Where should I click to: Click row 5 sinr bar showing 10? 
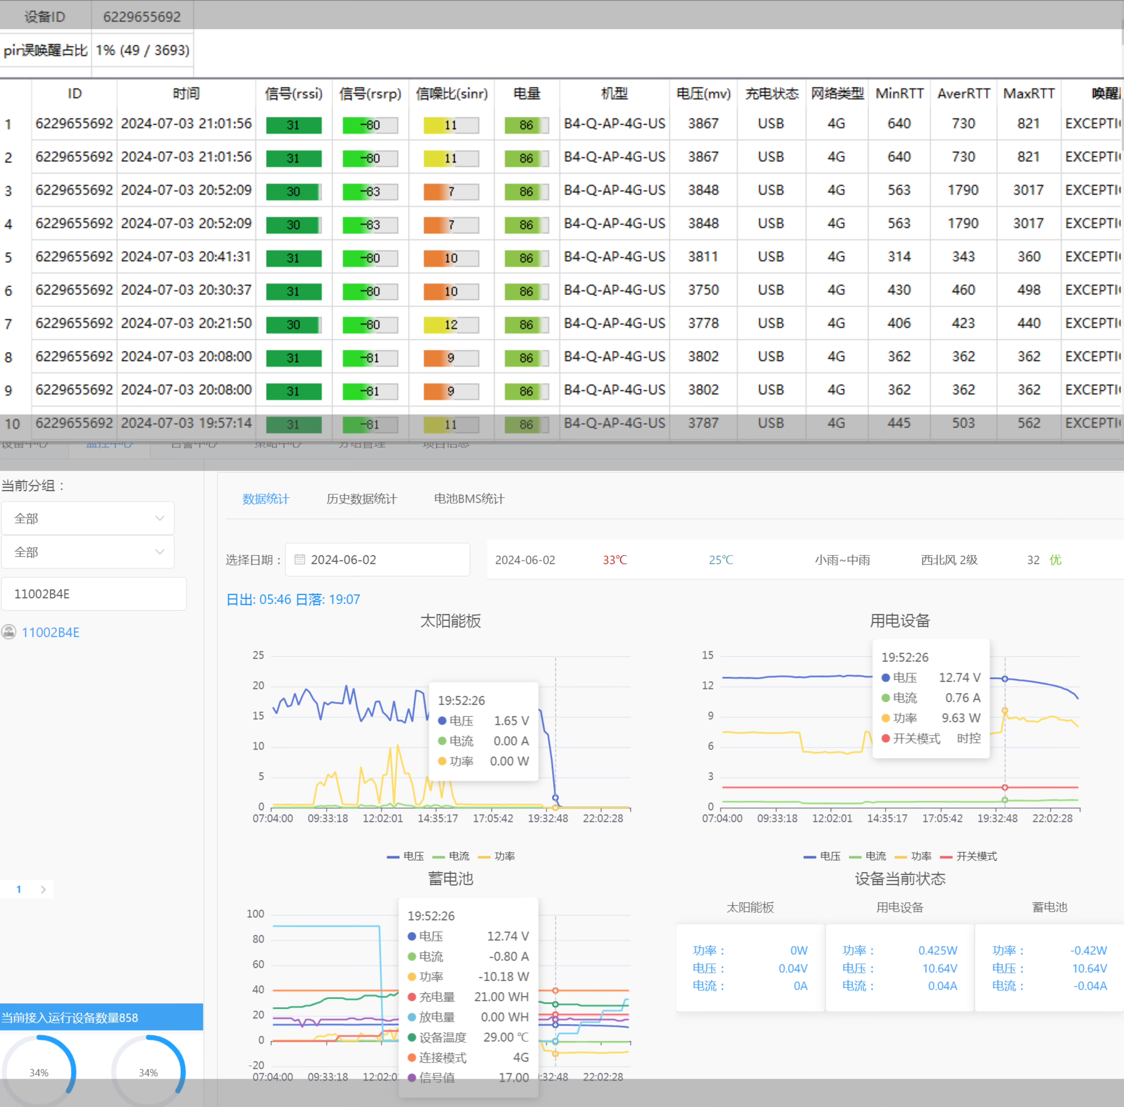click(451, 258)
